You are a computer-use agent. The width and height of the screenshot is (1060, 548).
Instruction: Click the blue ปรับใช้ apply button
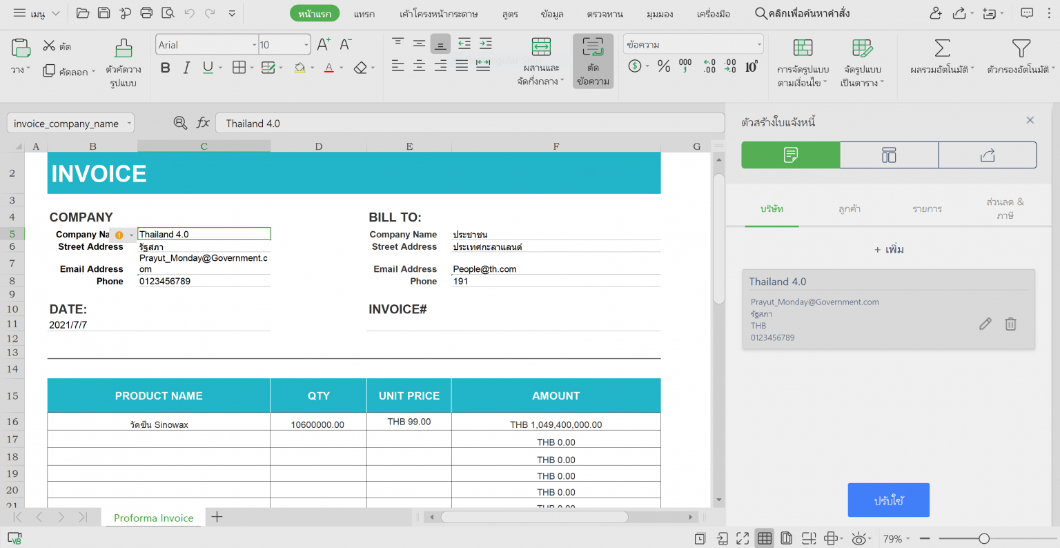pyautogui.click(x=889, y=500)
